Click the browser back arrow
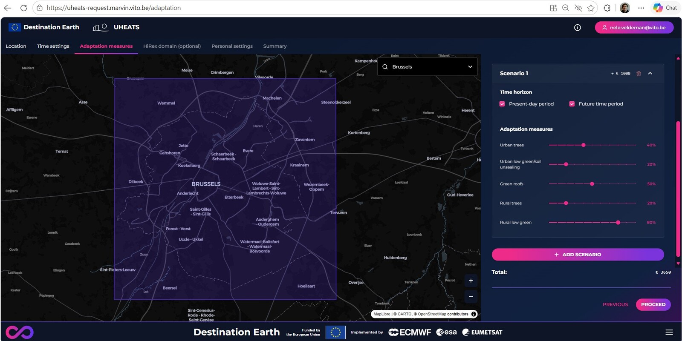 8,8
